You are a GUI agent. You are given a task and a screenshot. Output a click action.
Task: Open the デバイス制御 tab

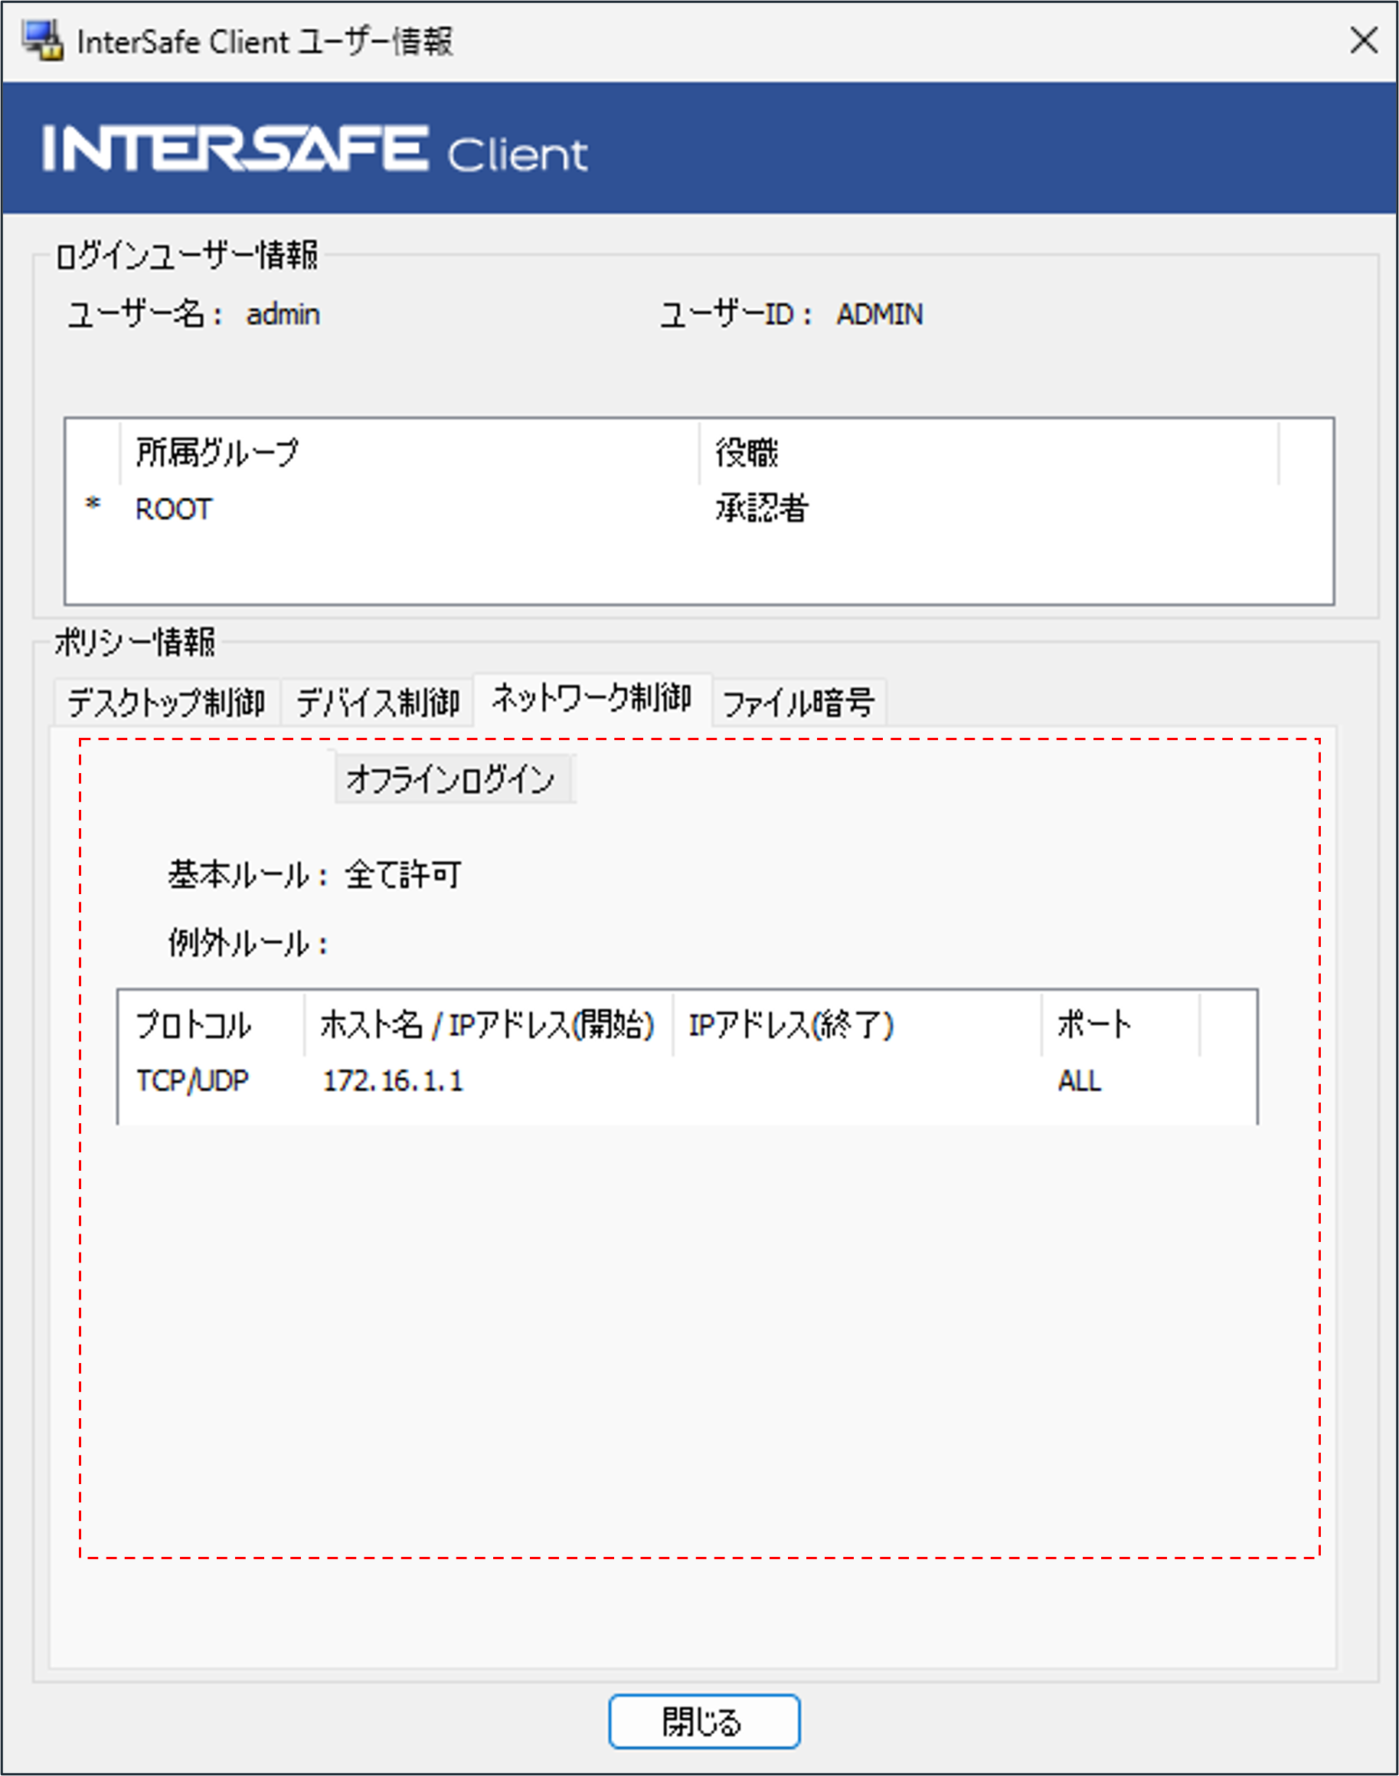tap(378, 701)
